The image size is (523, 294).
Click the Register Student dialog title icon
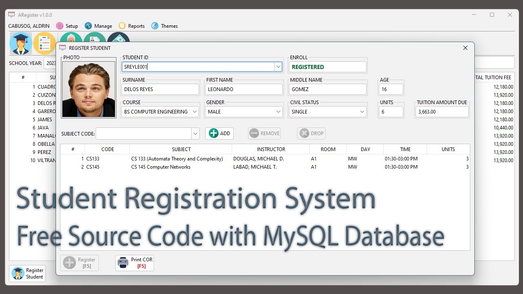(63, 48)
